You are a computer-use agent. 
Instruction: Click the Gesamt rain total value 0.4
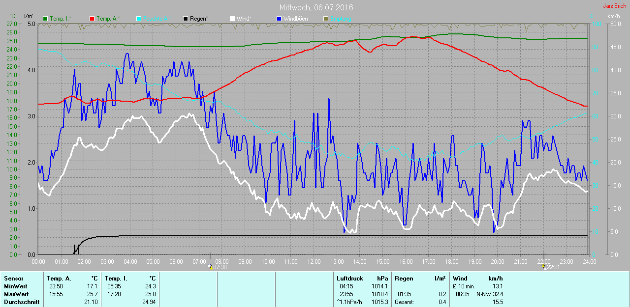(441, 302)
